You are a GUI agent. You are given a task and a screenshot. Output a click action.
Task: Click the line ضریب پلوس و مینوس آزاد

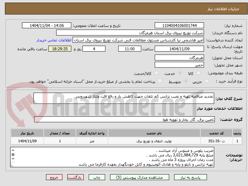pyautogui.click(x=185, y=151)
